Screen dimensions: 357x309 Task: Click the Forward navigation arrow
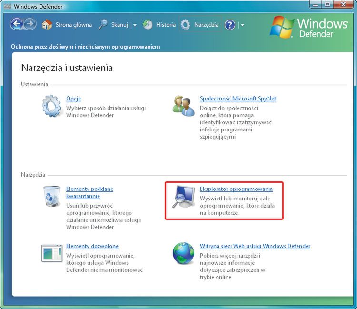click(x=30, y=24)
